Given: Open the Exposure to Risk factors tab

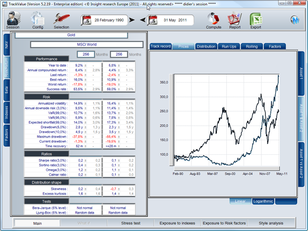Looking at the screenshot, I should 224,223.
